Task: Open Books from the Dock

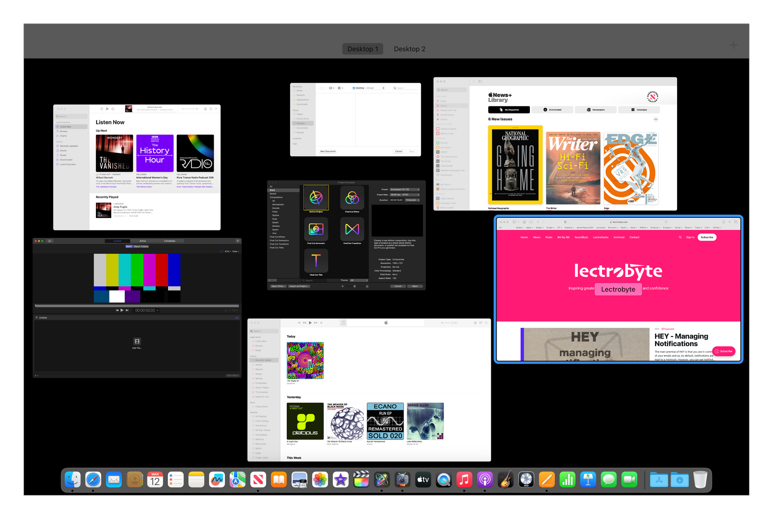Action: [279, 480]
